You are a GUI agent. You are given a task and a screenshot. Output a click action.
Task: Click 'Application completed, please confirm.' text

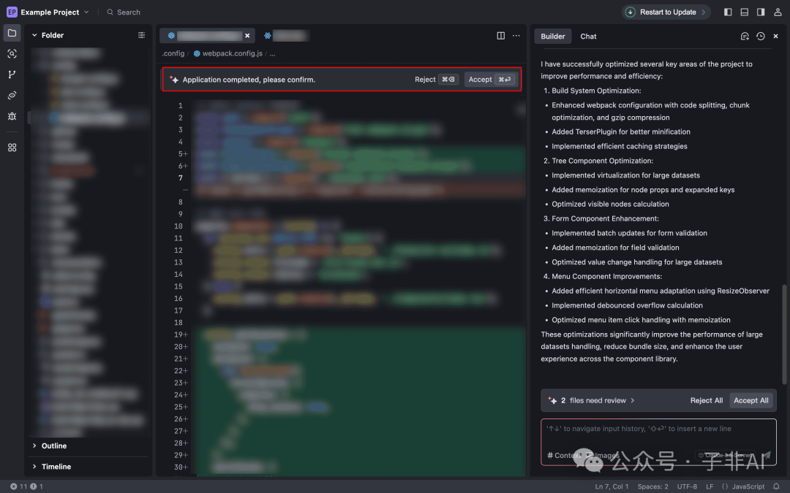point(249,80)
